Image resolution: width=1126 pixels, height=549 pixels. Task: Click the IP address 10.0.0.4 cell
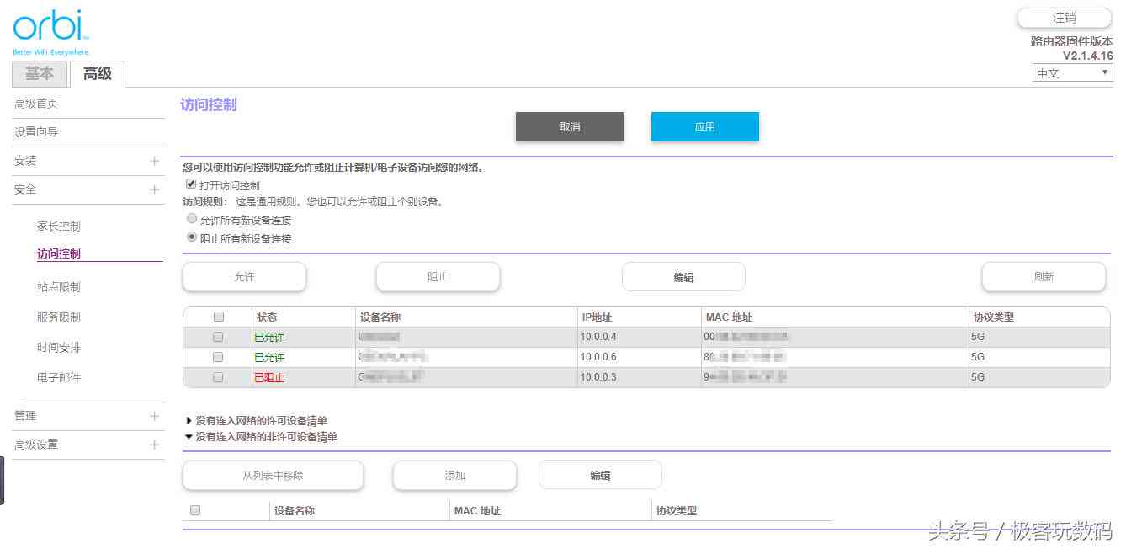tap(598, 337)
